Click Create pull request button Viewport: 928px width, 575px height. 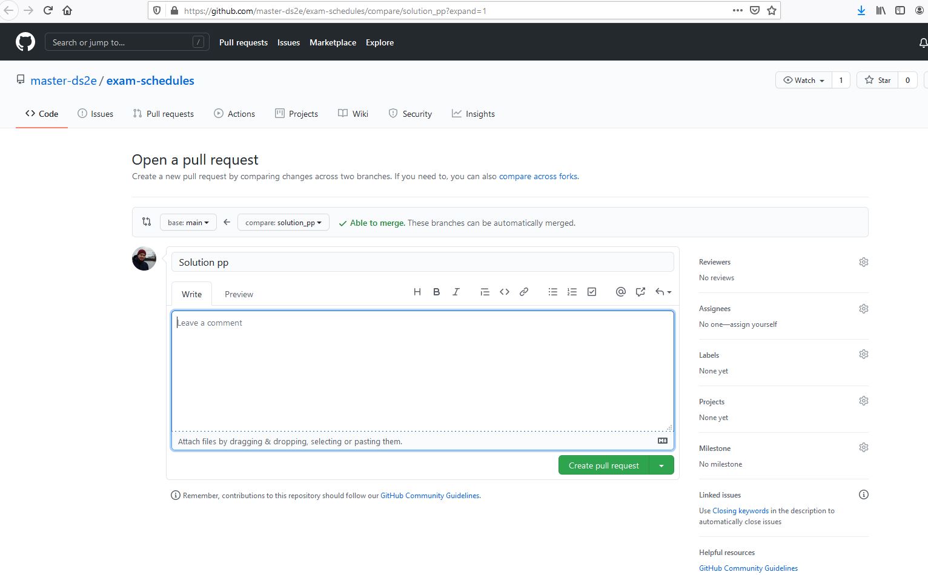[x=603, y=465]
